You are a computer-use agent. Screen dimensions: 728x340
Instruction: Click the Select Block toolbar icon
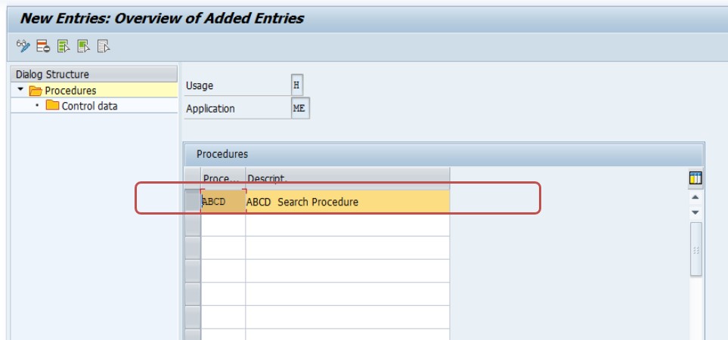coord(84,46)
